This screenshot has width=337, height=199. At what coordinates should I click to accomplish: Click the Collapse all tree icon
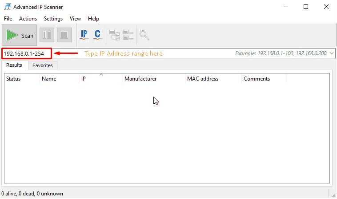[128, 35]
